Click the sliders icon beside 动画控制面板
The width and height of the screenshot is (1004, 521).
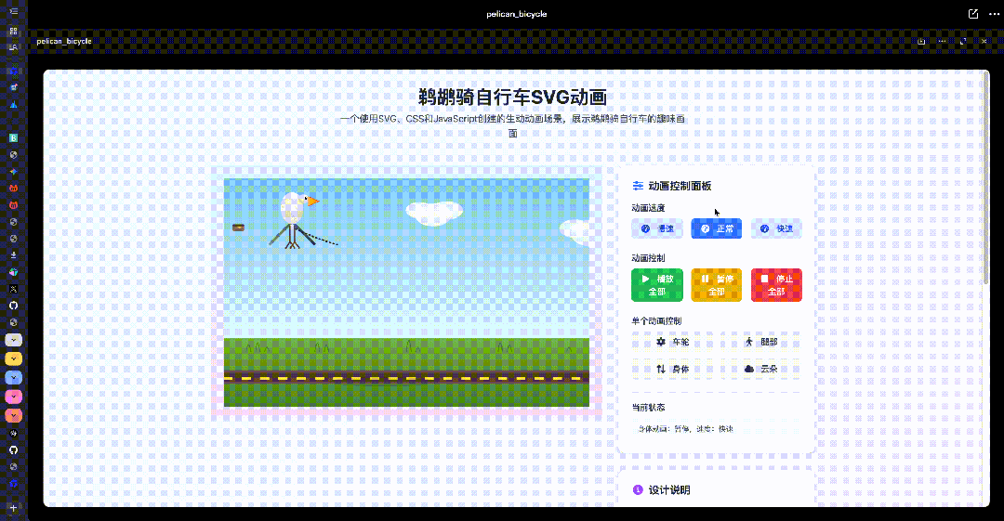click(638, 186)
